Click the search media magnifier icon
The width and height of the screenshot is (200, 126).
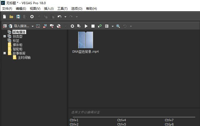pos(118,26)
